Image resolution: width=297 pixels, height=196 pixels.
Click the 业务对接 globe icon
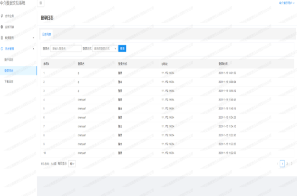pyautogui.click(x=2, y=27)
